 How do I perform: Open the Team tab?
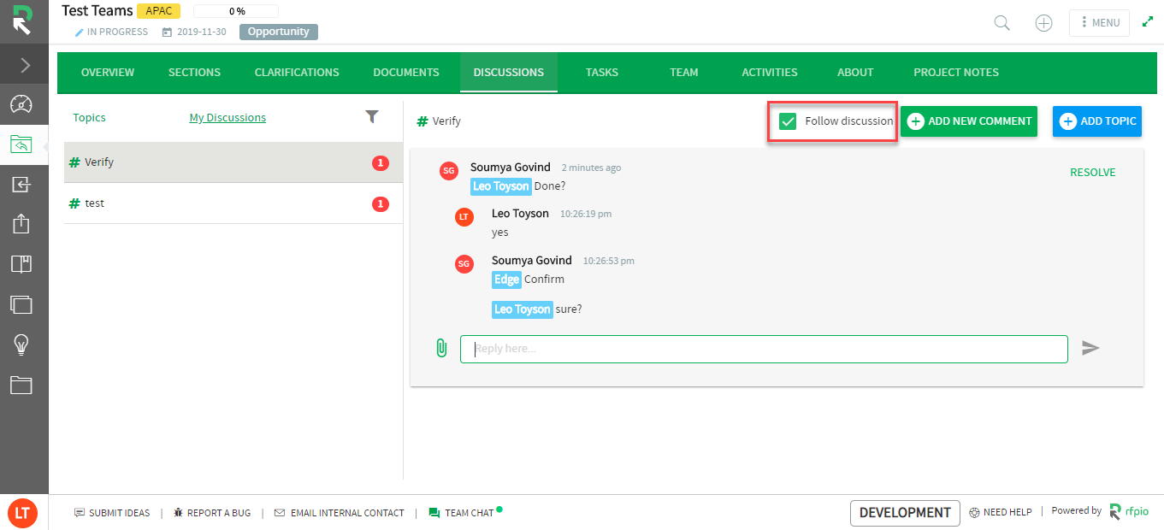tap(684, 73)
